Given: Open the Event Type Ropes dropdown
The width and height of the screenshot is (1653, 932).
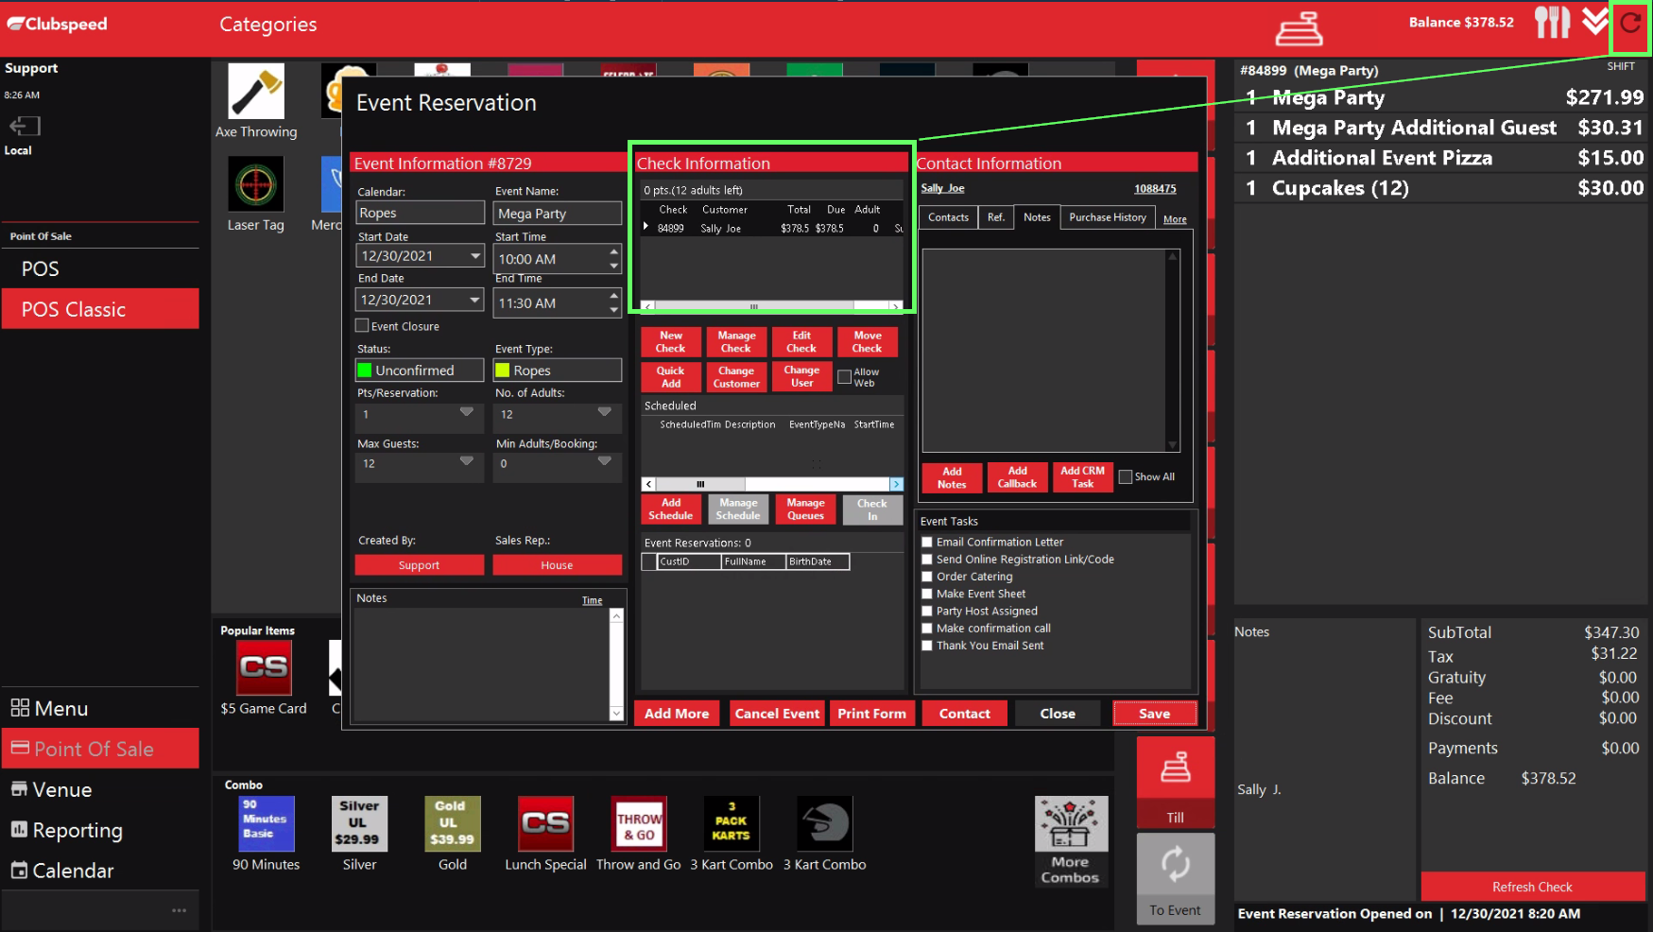Looking at the screenshot, I should click(558, 370).
